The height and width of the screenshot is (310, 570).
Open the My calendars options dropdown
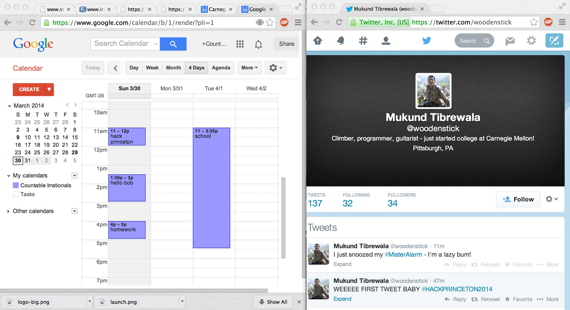pyautogui.click(x=74, y=175)
